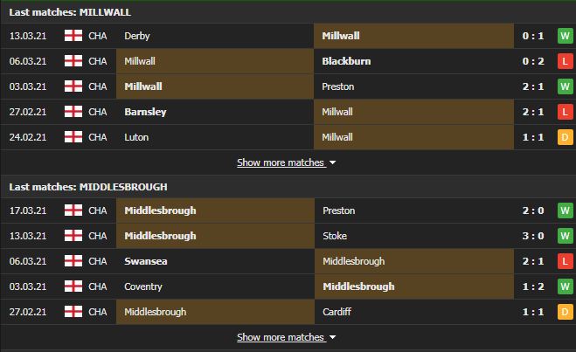Expand more matches under Millwall section
576x352 pixels.
(281, 162)
